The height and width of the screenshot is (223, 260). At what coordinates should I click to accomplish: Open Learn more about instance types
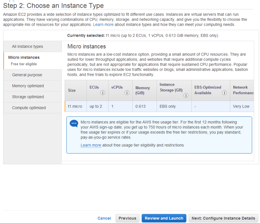pyautogui.click(x=103, y=24)
